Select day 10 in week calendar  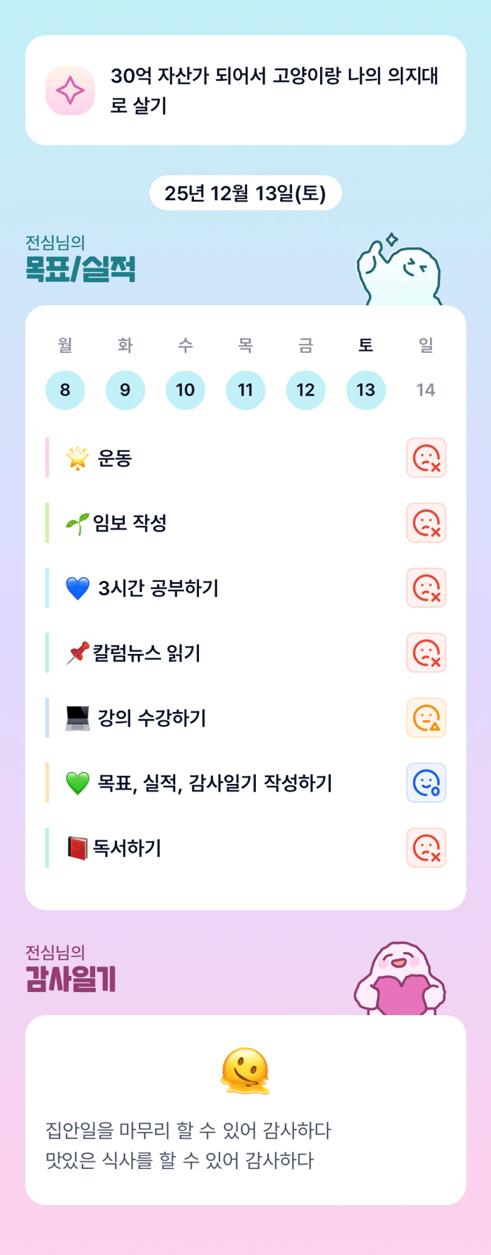pyautogui.click(x=185, y=390)
